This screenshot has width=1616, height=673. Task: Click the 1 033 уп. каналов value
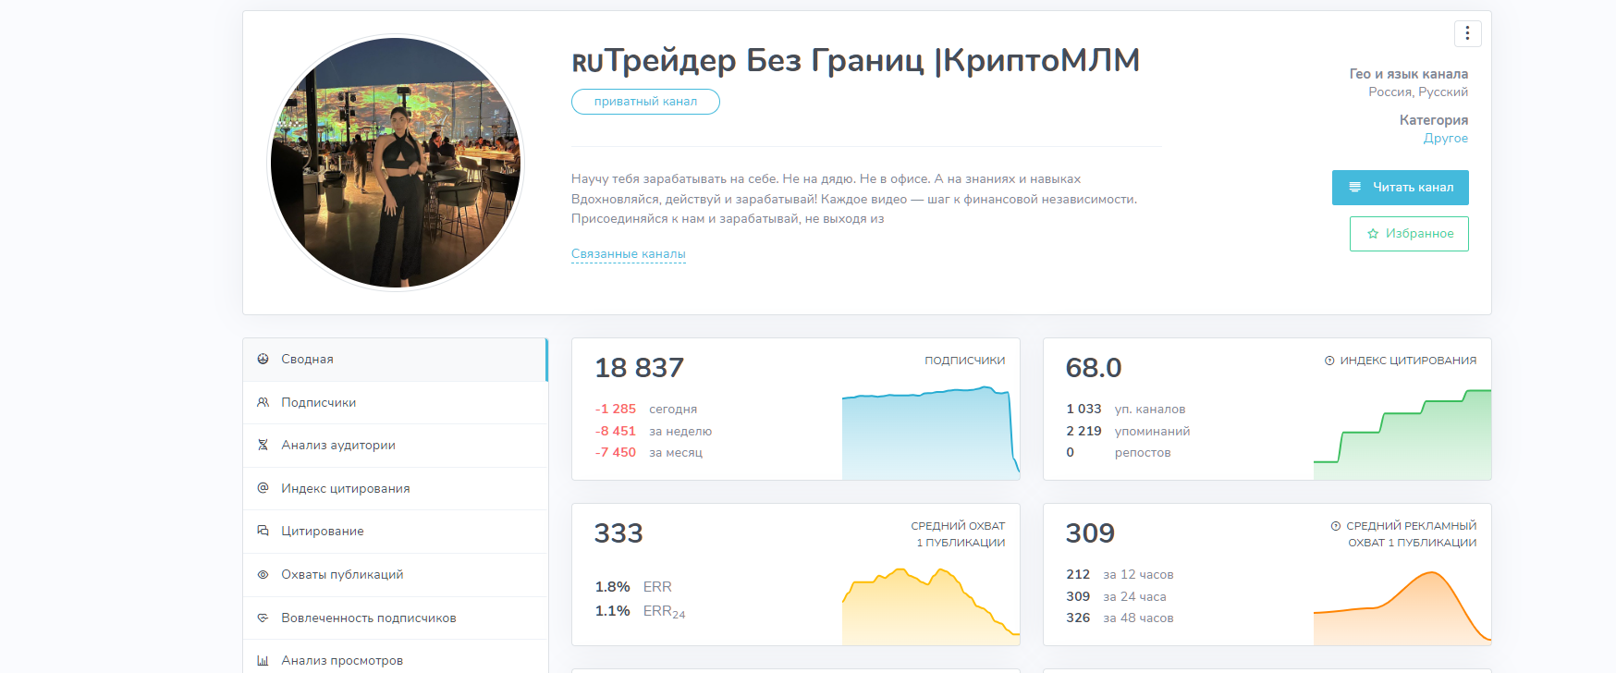click(1083, 410)
